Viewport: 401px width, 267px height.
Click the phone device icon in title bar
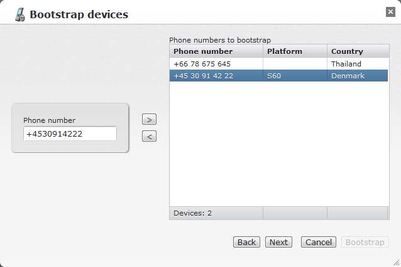tap(19, 13)
